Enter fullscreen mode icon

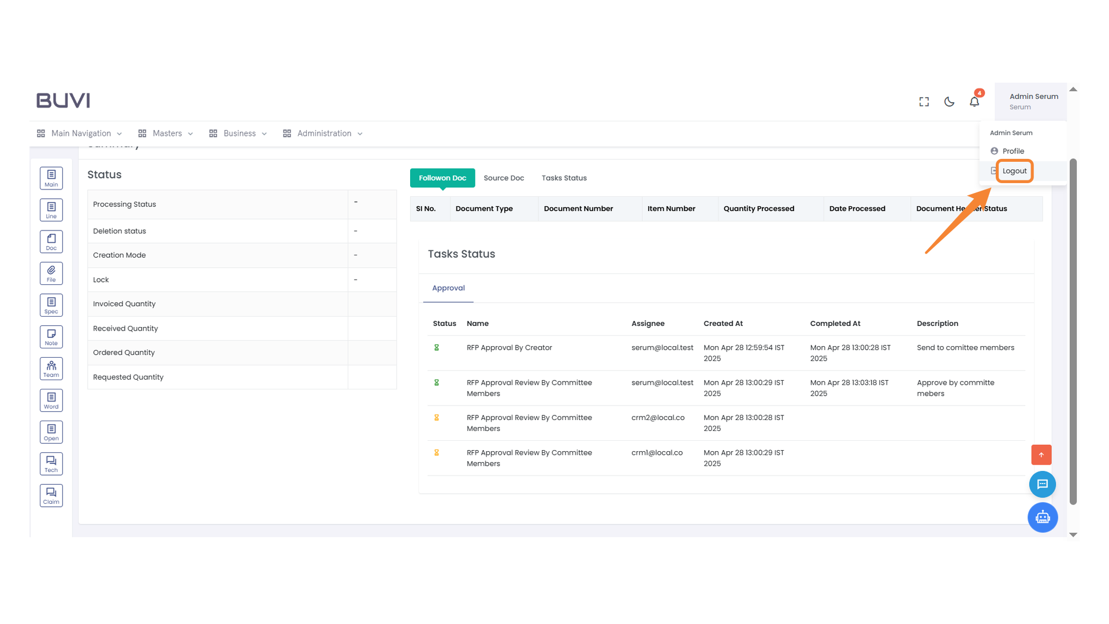924,102
